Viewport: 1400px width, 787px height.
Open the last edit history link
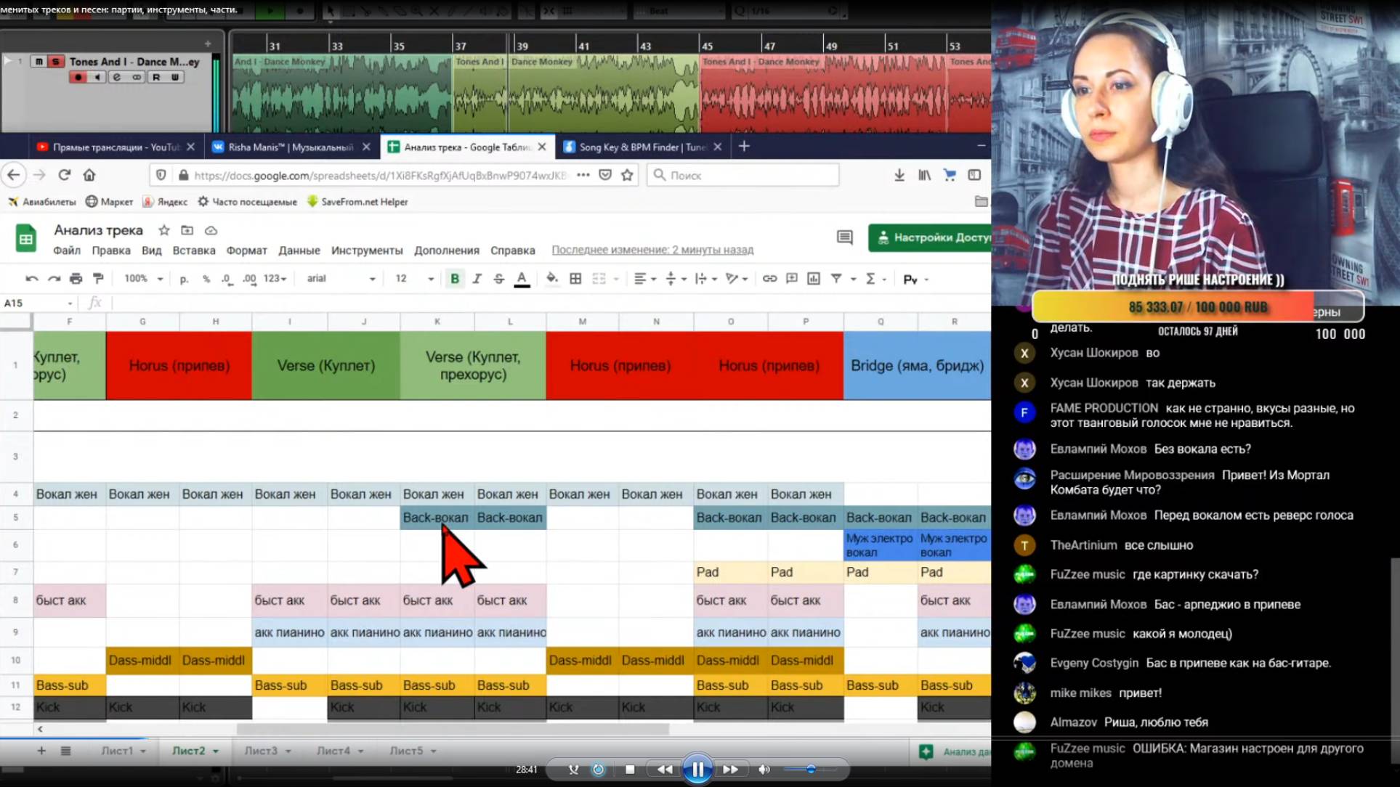tap(652, 250)
